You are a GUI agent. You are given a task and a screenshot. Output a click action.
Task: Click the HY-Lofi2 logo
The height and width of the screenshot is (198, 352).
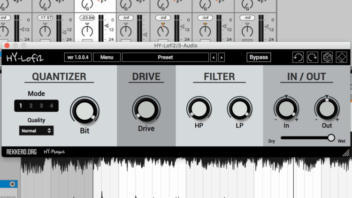click(x=25, y=58)
